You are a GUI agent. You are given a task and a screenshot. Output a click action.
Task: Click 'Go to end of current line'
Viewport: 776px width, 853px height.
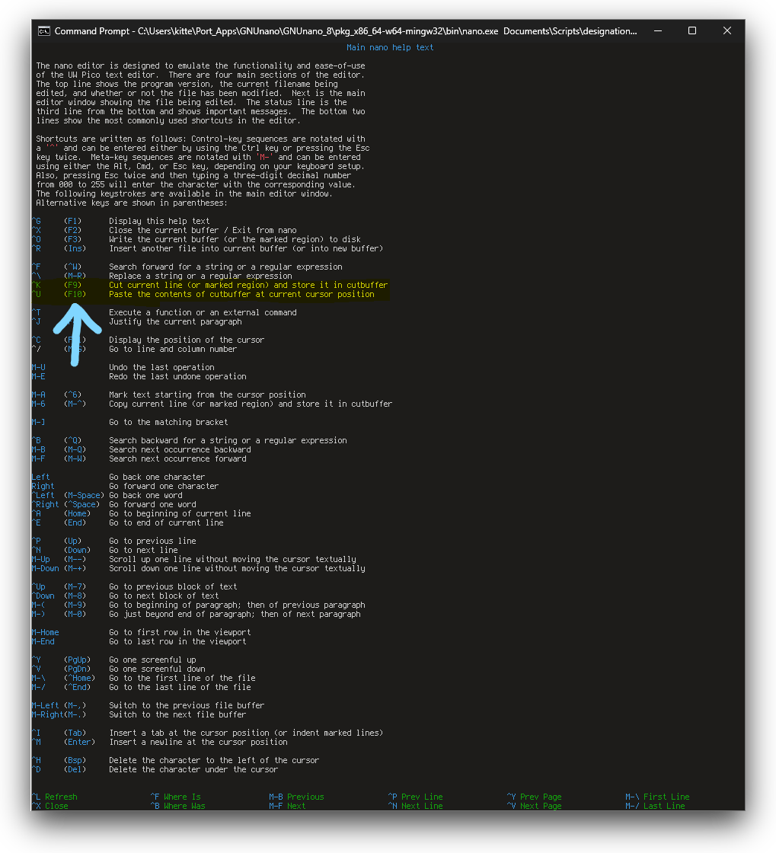pyautogui.click(x=167, y=522)
